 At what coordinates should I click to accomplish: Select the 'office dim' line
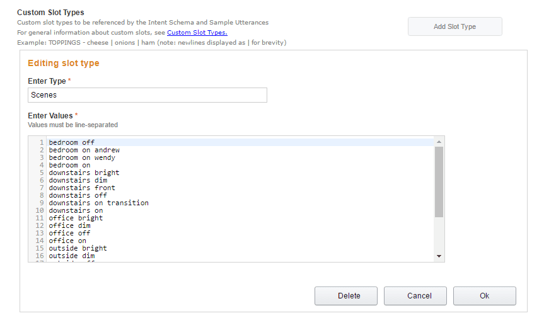pos(69,225)
